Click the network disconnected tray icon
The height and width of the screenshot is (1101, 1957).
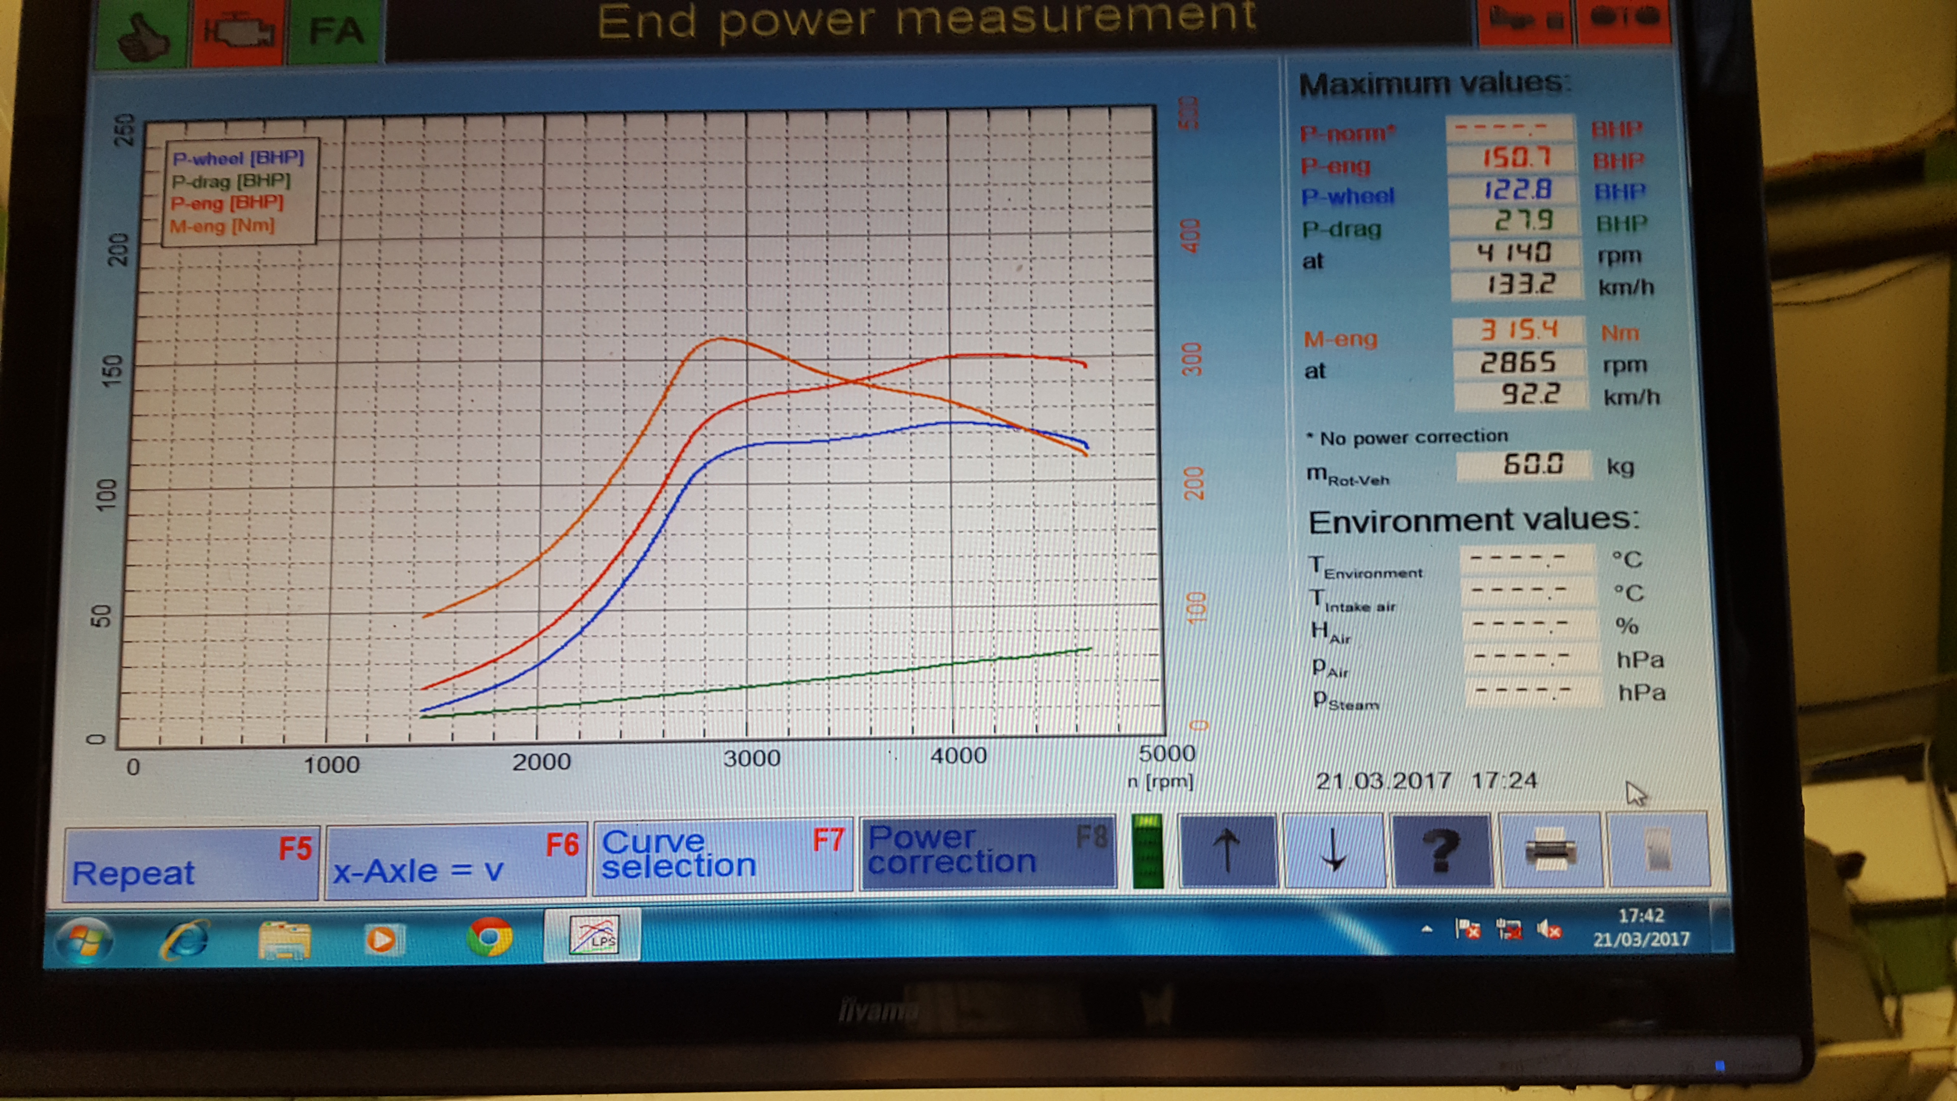1508,929
